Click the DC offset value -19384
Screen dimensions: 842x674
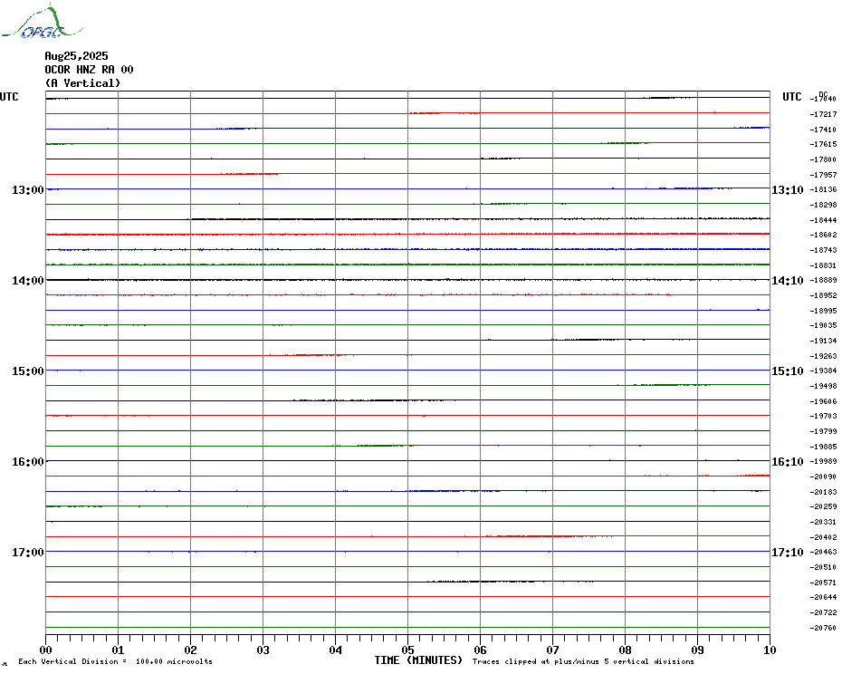(823, 371)
